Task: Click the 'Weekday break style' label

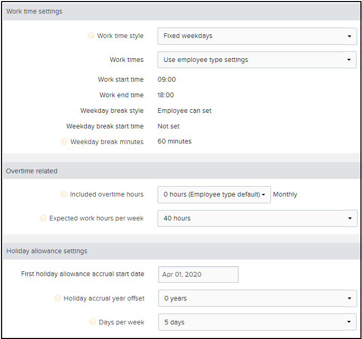Action: point(112,111)
